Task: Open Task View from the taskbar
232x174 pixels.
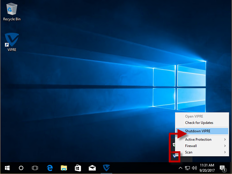Action: 35,168
